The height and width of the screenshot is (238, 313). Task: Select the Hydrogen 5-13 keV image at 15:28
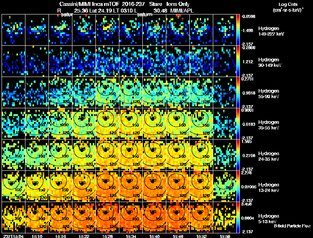click(107, 217)
